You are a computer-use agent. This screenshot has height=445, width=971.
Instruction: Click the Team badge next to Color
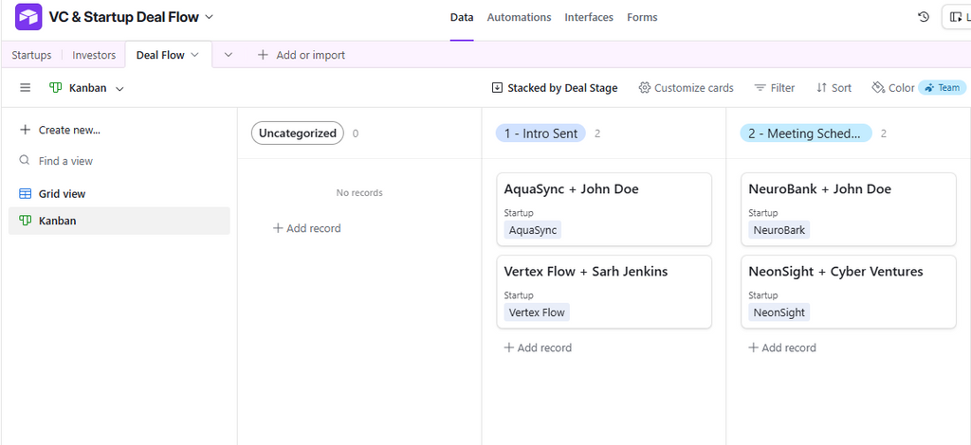(x=942, y=88)
